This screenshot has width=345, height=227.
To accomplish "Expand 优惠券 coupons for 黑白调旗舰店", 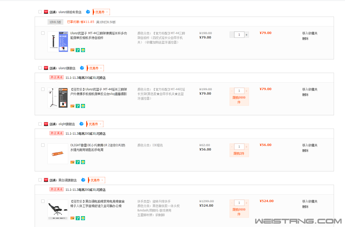I will [97, 180].
